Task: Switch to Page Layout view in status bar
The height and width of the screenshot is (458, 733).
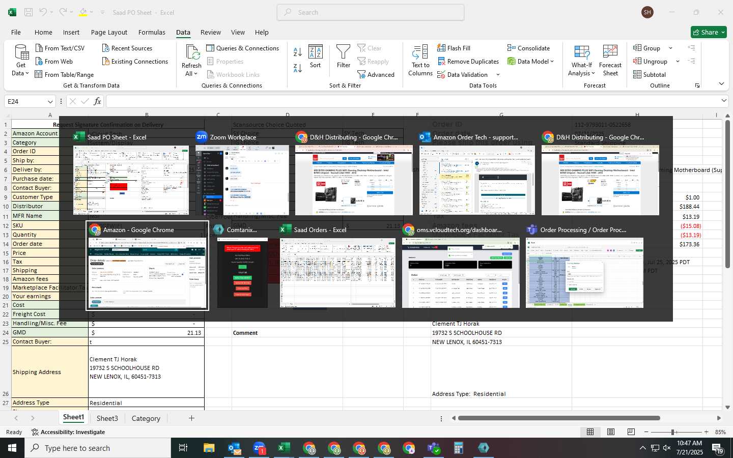Action: click(x=611, y=432)
